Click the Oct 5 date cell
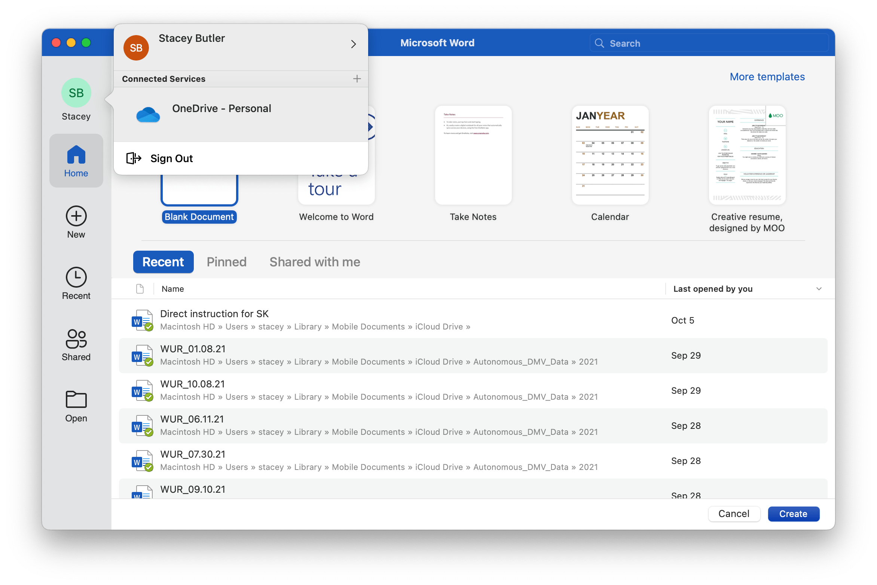 (682, 320)
